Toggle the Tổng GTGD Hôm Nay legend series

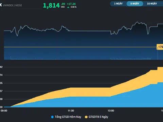66,117
